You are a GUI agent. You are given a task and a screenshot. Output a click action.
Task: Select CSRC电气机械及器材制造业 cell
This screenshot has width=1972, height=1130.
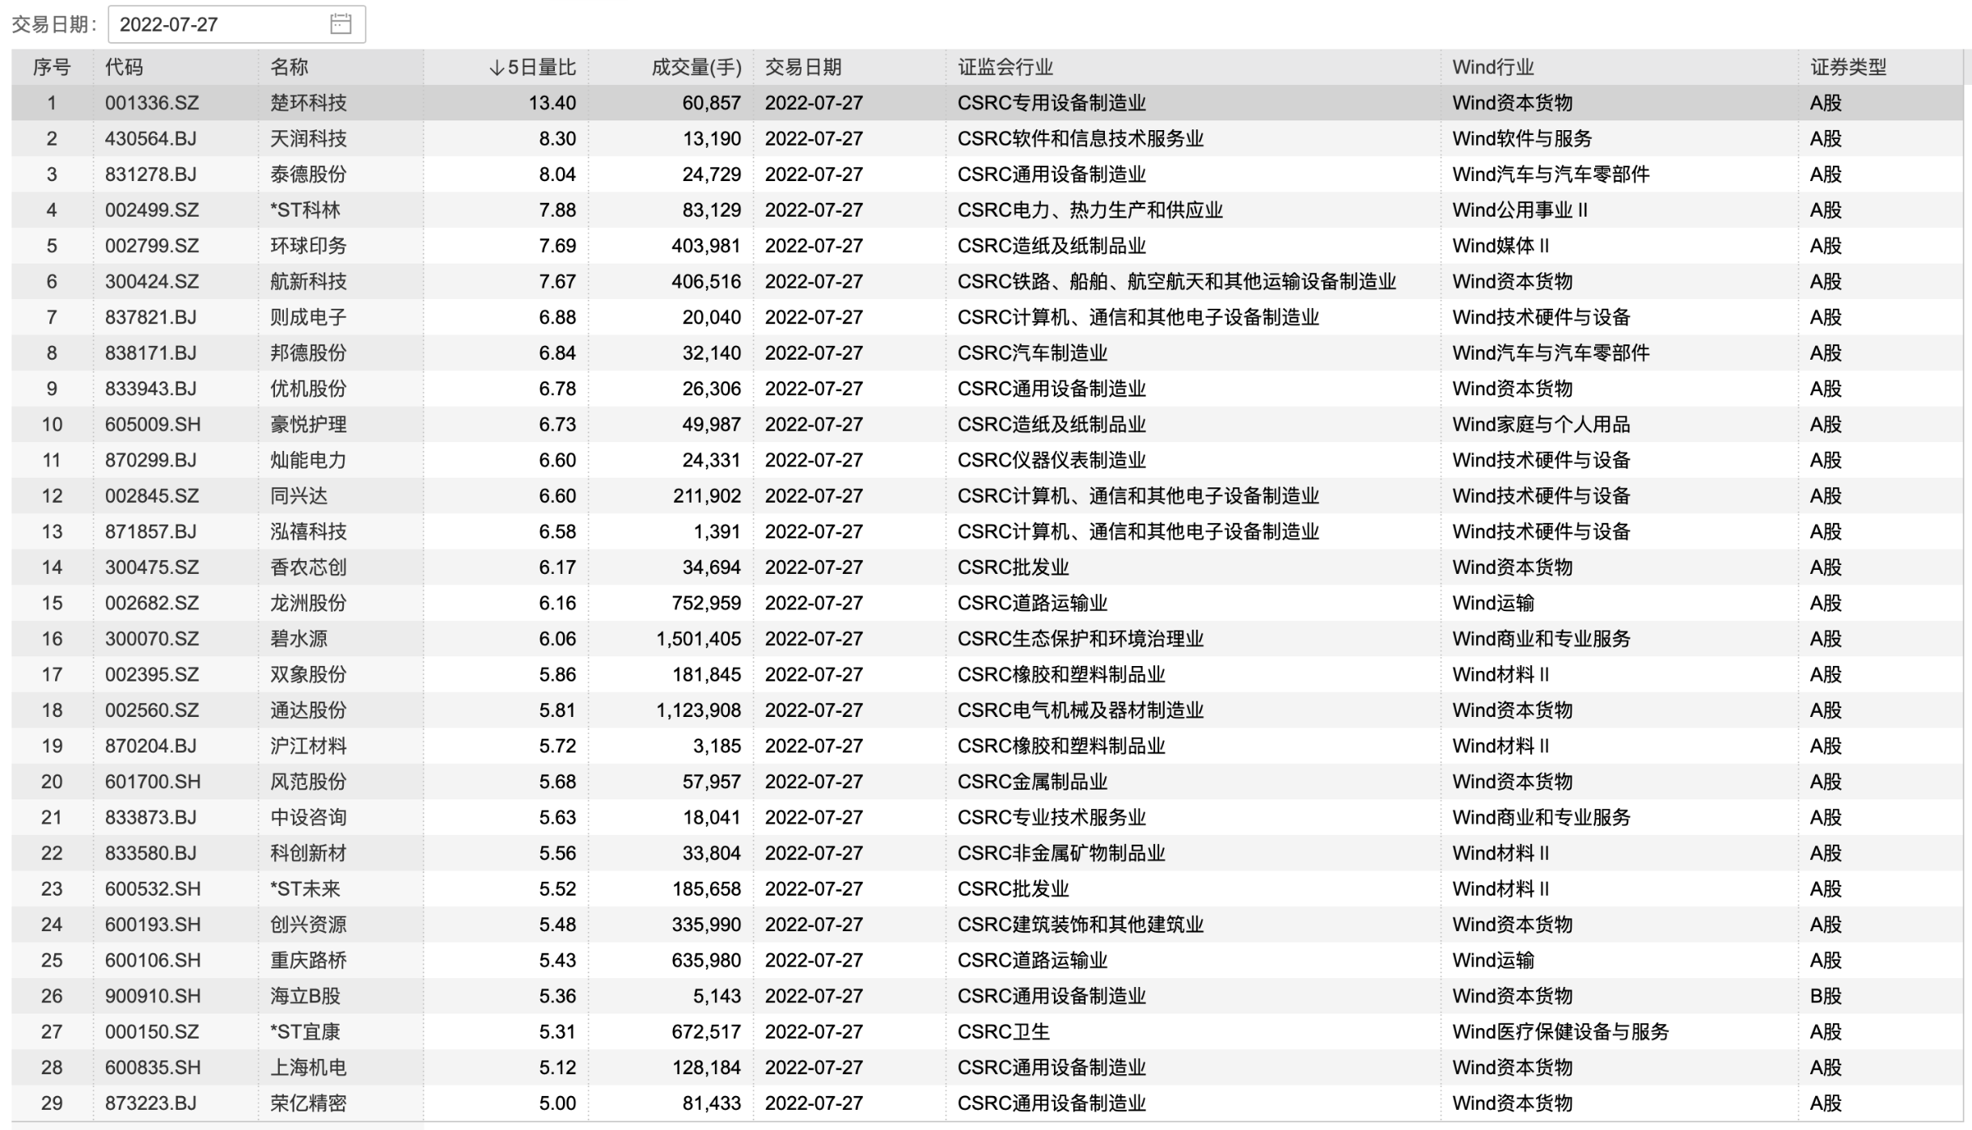1081,710
